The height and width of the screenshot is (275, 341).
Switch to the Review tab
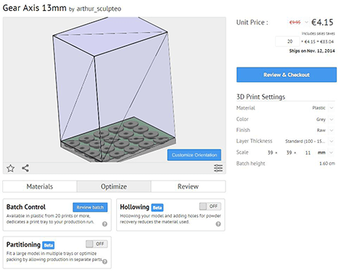point(188,186)
